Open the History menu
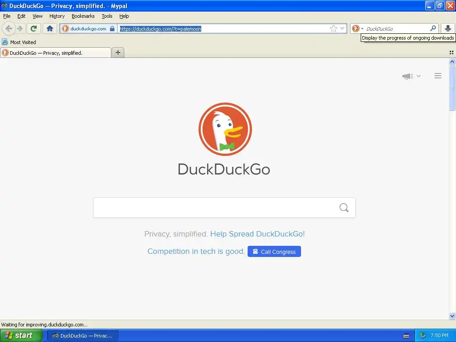The width and height of the screenshot is (456, 342). (x=57, y=16)
